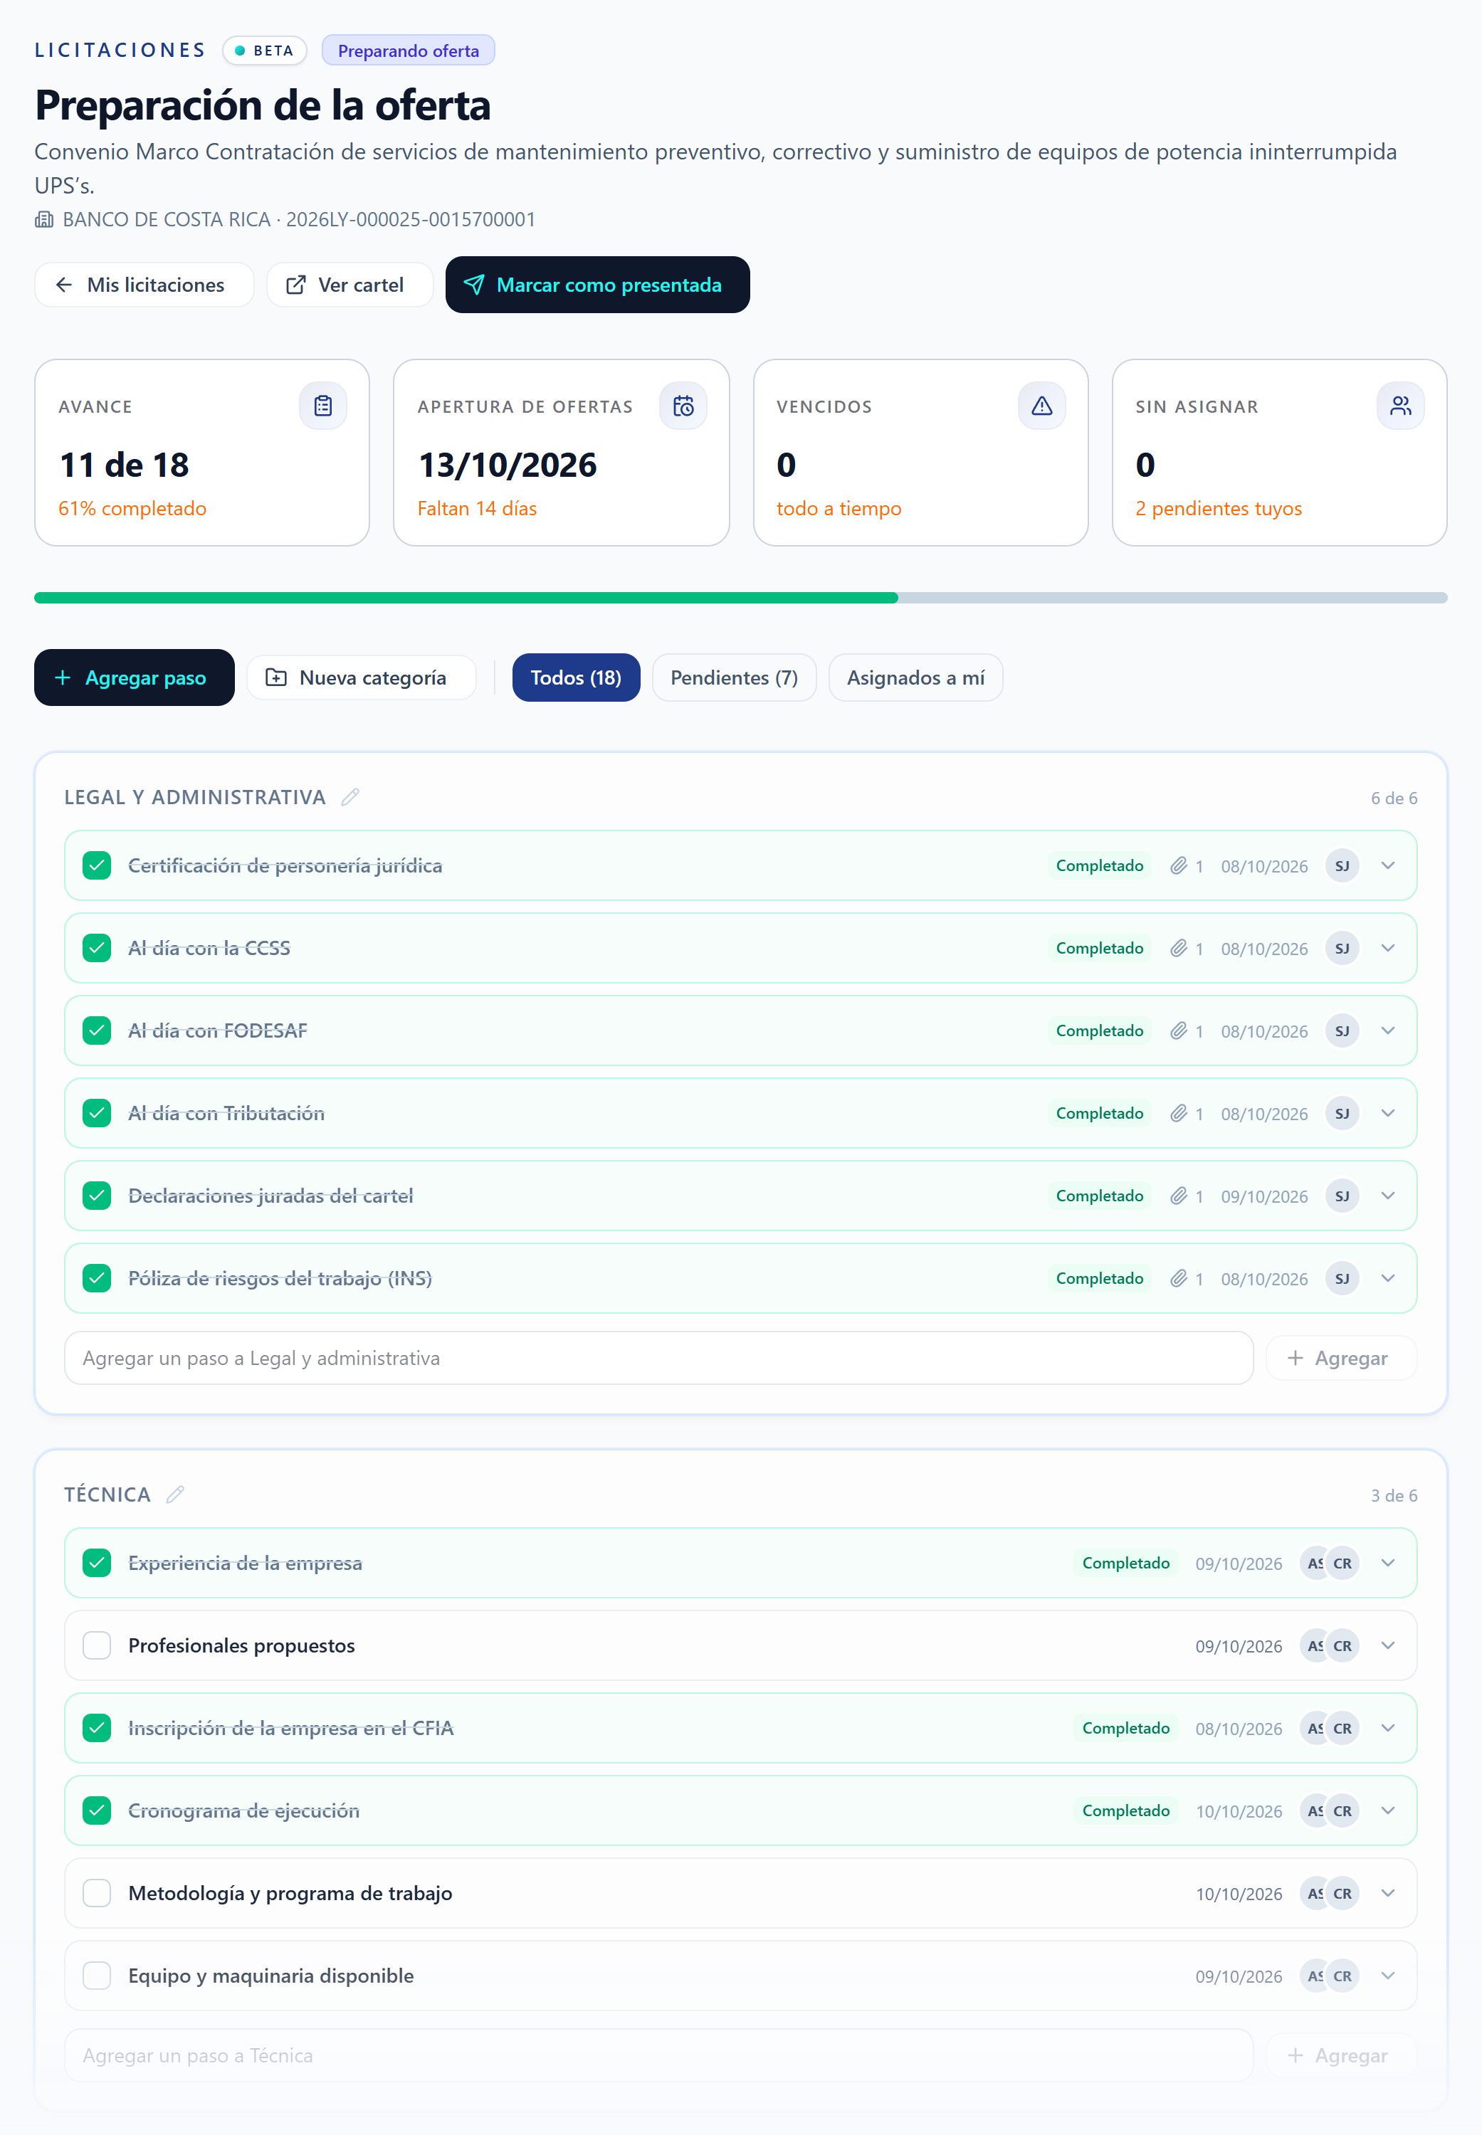Uncheck Cronograma de ejecución step
This screenshot has width=1482, height=2135.
[97, 1811]
